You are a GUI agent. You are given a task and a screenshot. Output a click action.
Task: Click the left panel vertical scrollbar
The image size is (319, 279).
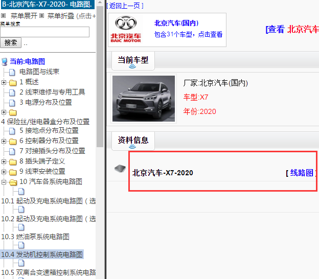pos(100,76)
